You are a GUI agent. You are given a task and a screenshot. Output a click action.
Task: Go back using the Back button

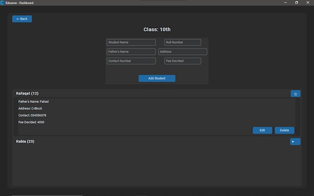pyautogui.click(x=22, y=19)
